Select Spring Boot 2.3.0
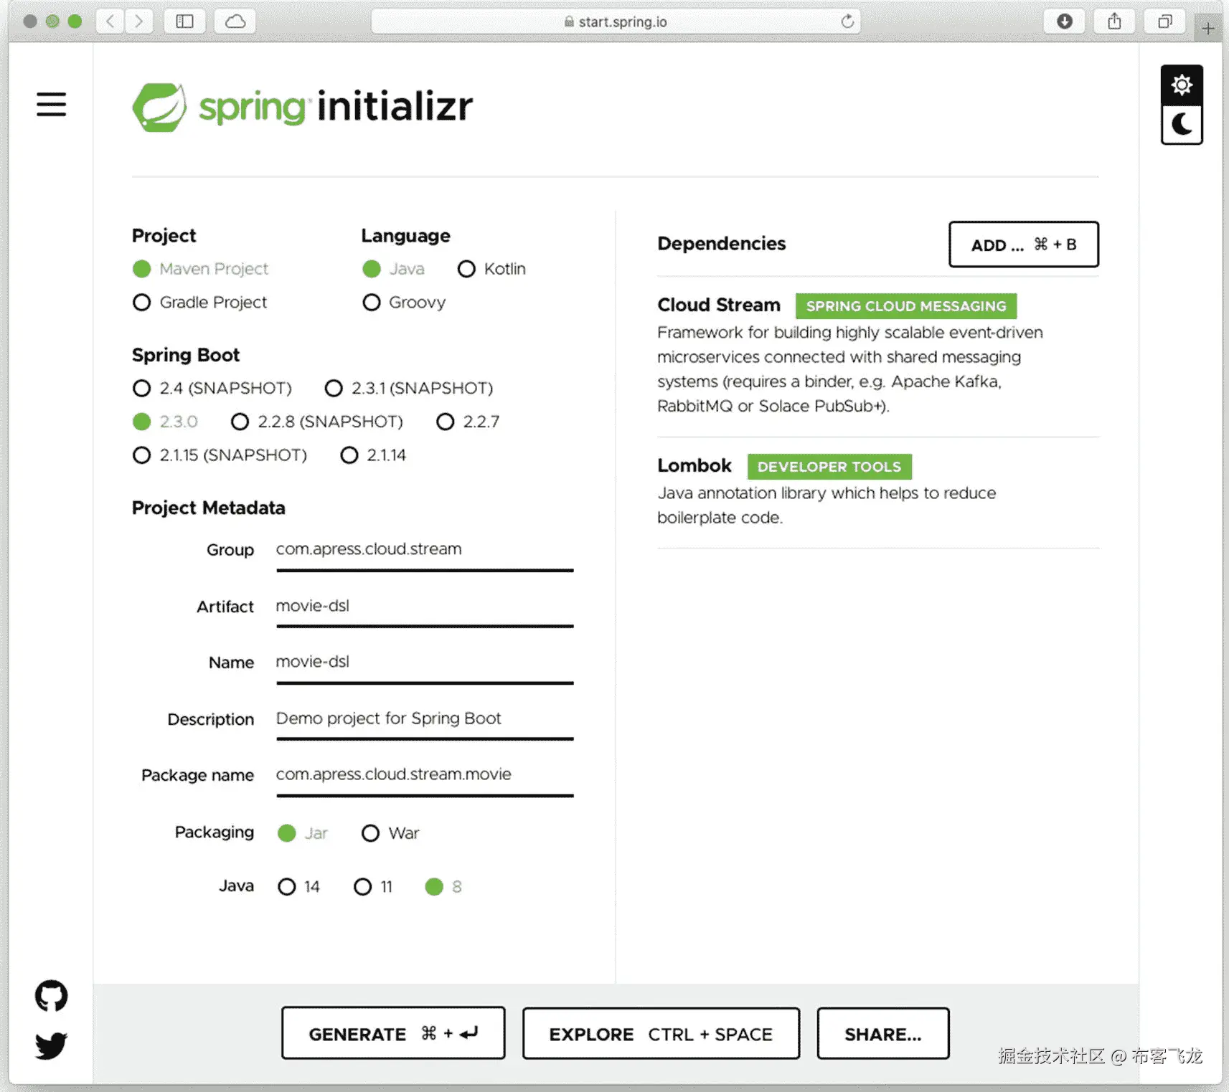The height and width of the screenshot is (1092, 1229). click(x=165, y=422)
